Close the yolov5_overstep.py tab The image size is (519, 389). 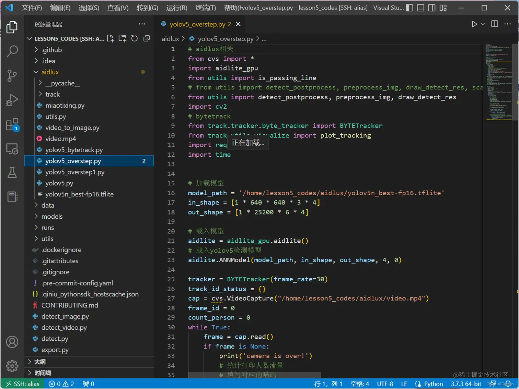pyautogui.click(x=238, y=24)
